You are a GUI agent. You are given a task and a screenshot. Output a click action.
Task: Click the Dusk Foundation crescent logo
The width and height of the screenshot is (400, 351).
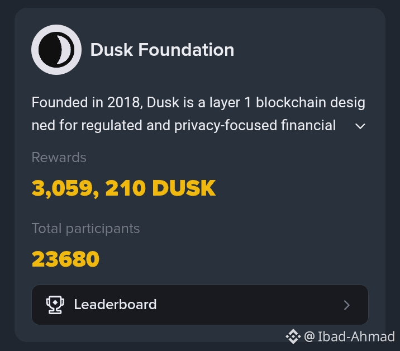pos(56,50)
